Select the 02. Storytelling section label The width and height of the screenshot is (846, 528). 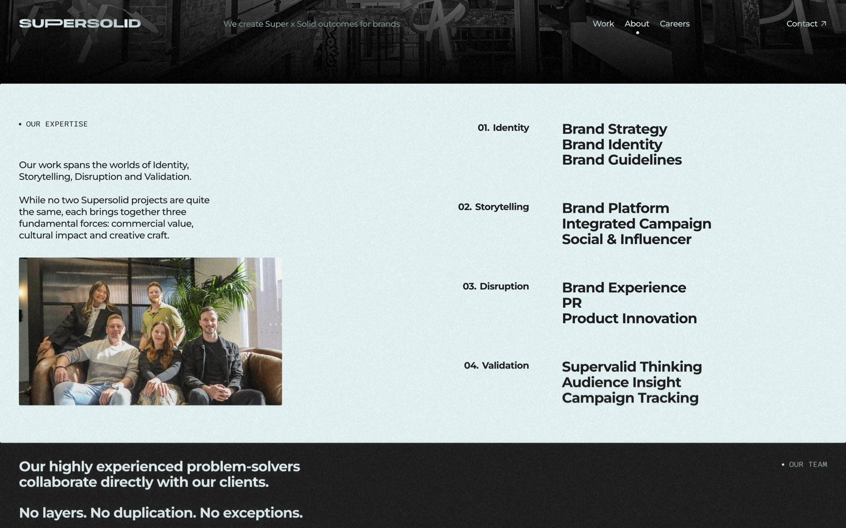point(493,207)
